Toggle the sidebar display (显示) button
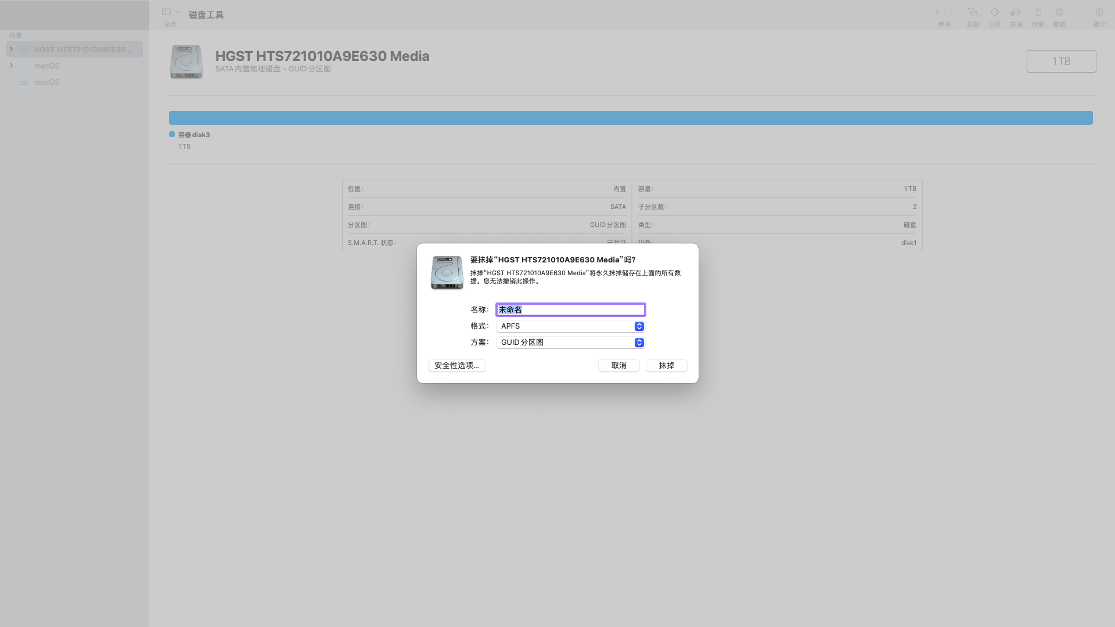The width and height of the screenshot is (1115, 627). 166,12
